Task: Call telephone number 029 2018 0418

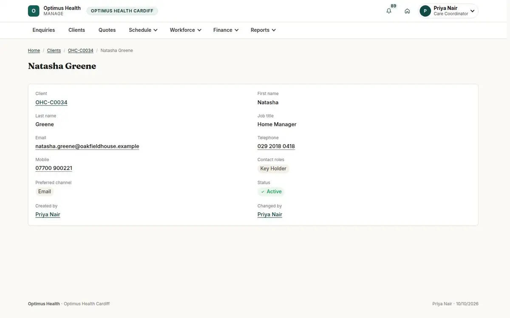Action: click(x=276, y=146)
